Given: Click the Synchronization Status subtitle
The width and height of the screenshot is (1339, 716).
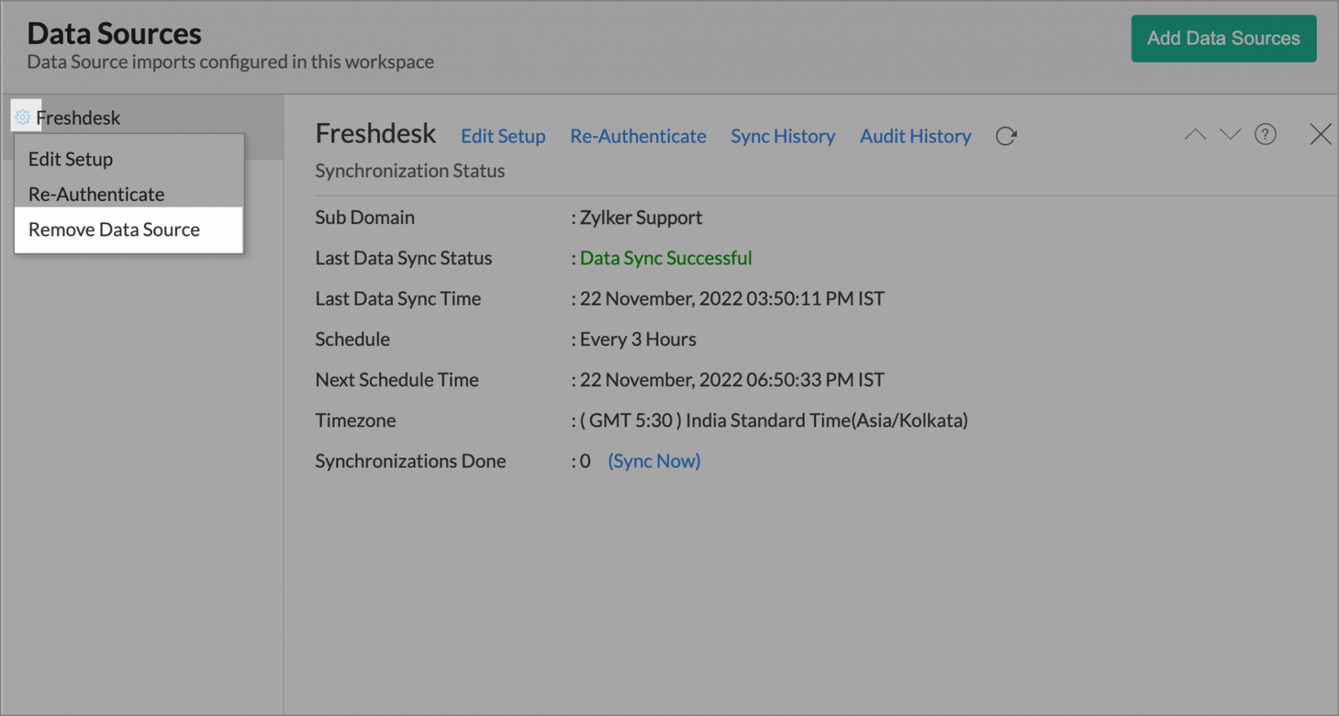Looking at the screenshot, I should point(410,171).
